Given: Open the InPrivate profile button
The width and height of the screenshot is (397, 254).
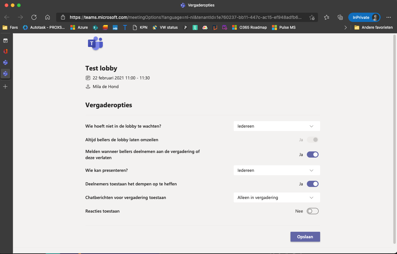Looking at the screenshot, I should coord(364,17).
